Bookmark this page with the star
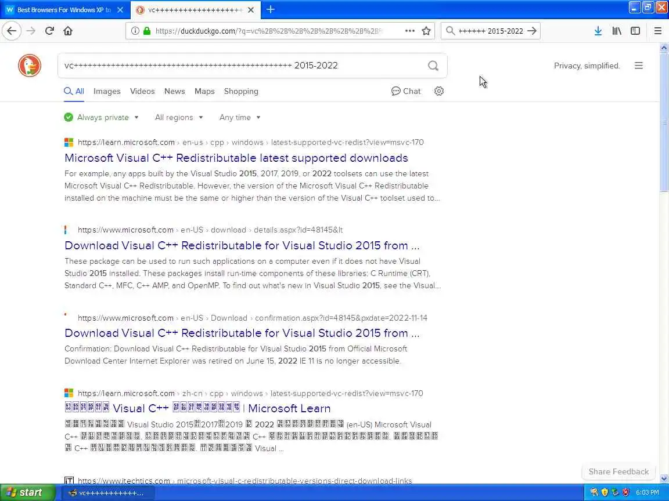The width and height of the screenshot is (669, 501). point(426,31)
